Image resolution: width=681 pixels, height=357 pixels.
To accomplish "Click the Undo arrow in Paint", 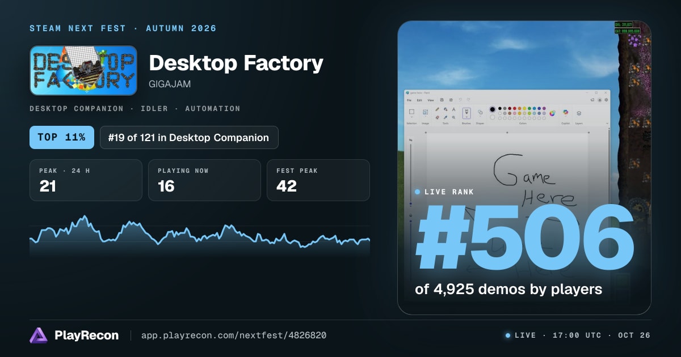I will (460, 100).
